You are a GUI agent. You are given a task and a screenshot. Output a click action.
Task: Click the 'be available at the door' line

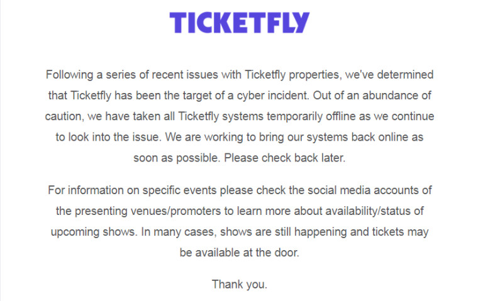click(x=240, y=253)
